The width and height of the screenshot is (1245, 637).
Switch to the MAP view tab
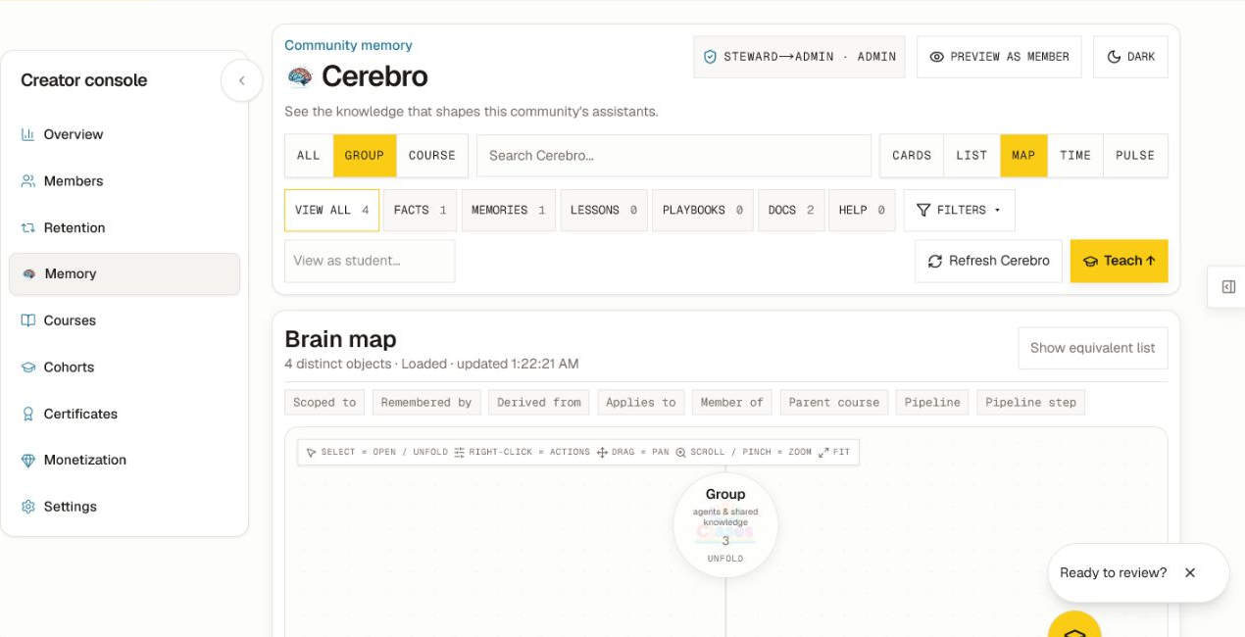[x=1023, y=155]
